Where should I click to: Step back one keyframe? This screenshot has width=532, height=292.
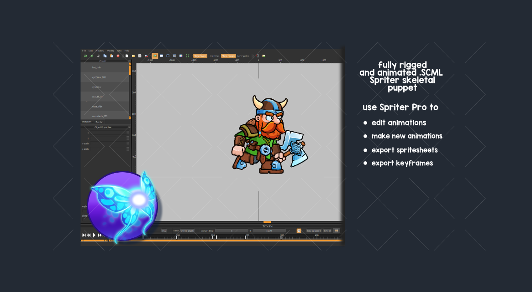[89, 235]
